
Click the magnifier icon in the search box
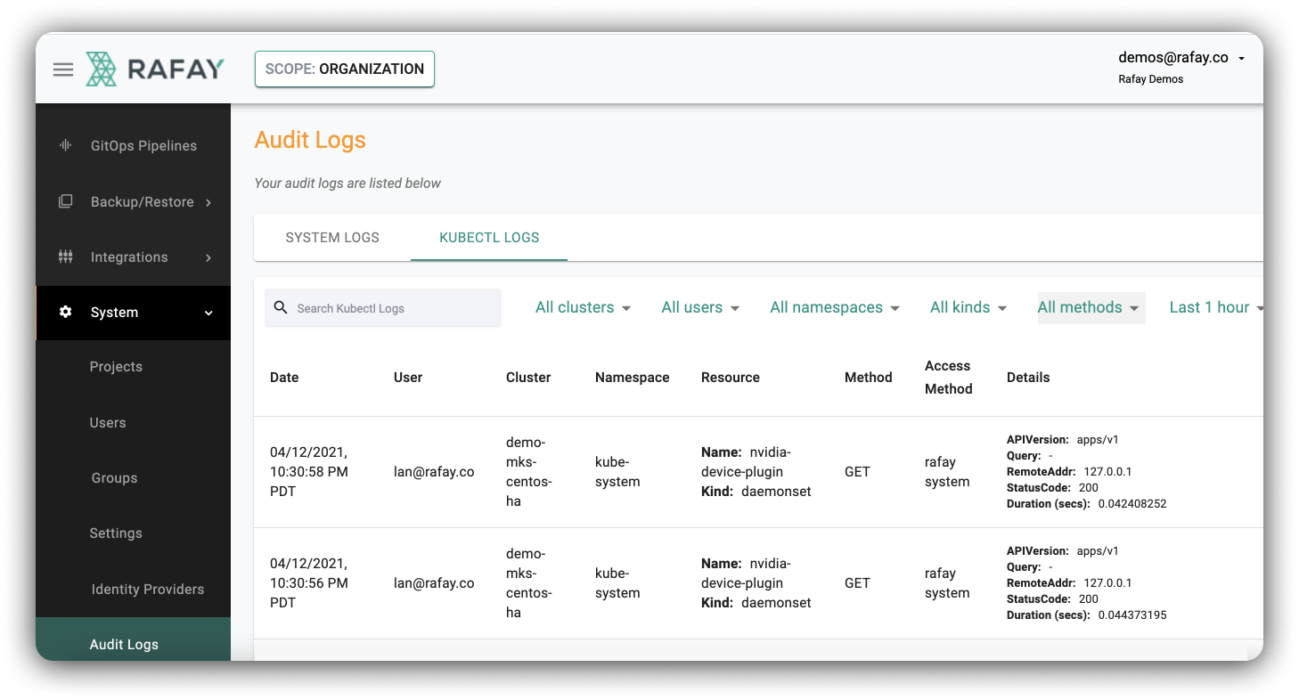click(x=281, y=307)
